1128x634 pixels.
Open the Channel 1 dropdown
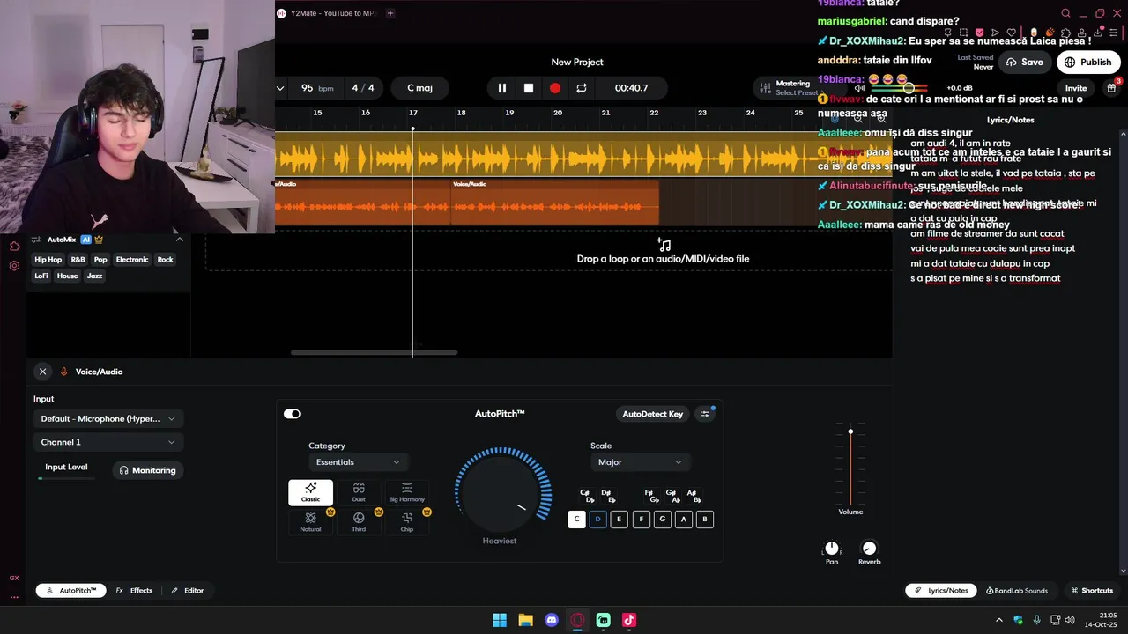coord(108,442)
